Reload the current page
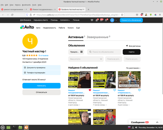 pyautogui.click(x=12, y=15)
